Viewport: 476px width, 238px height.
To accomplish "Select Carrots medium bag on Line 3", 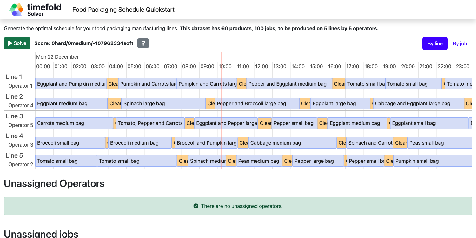I will point(74,123).
